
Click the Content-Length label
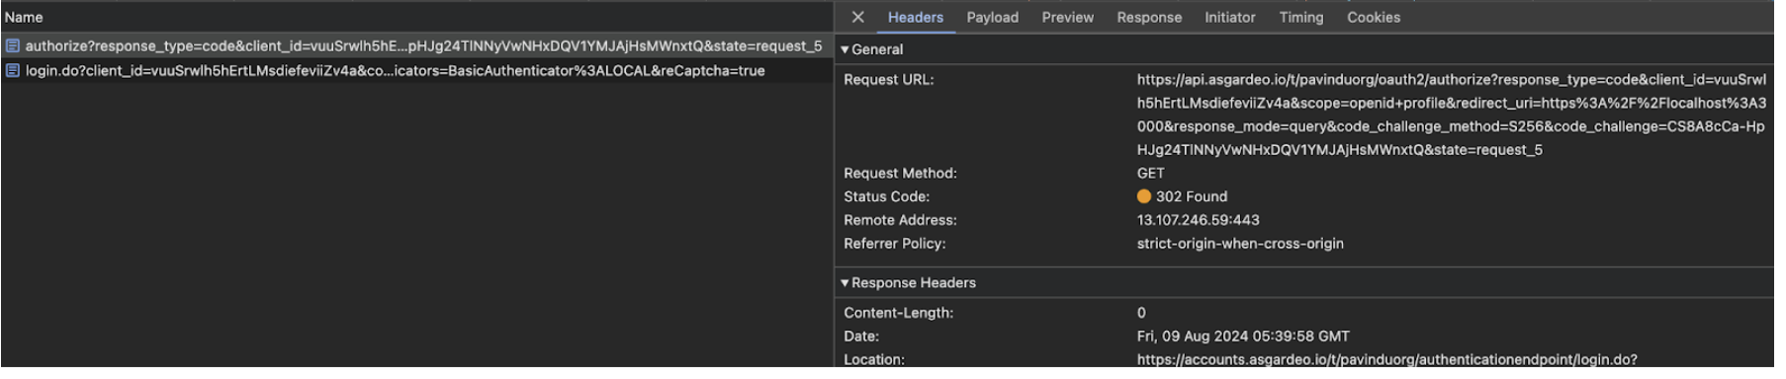click(x=898, y=313)
